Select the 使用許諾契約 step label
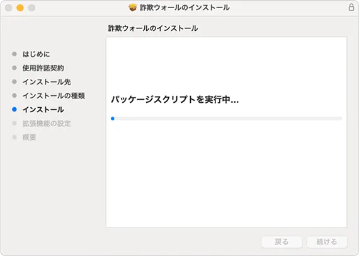Viewport: 359px width, 256px height. 43,68
